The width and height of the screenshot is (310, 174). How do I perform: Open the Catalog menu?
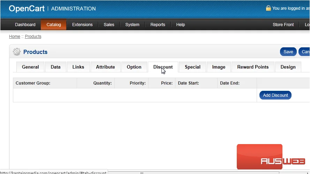click(x=54, y=25)
